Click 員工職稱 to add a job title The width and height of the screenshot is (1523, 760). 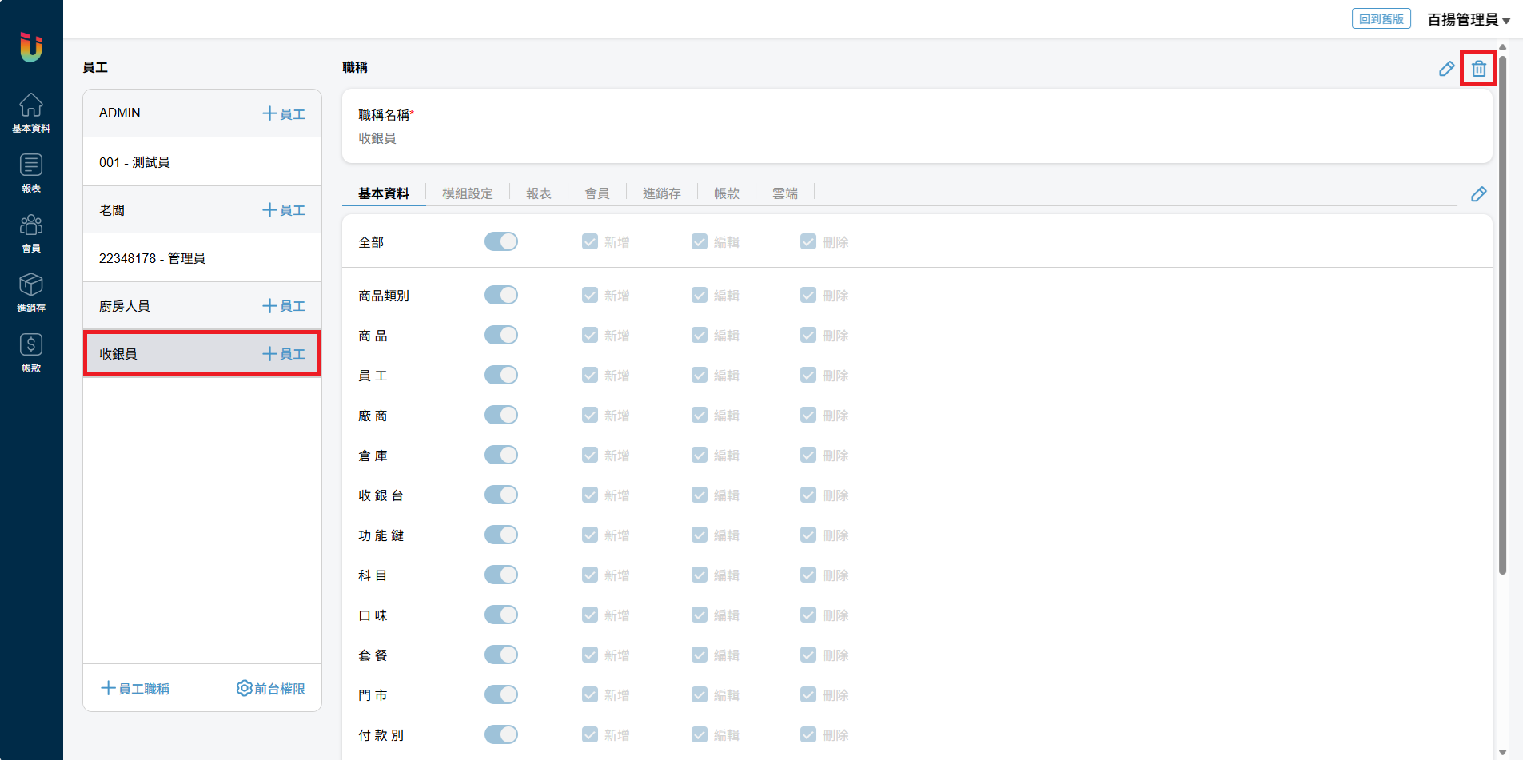[x=135, y=688]
